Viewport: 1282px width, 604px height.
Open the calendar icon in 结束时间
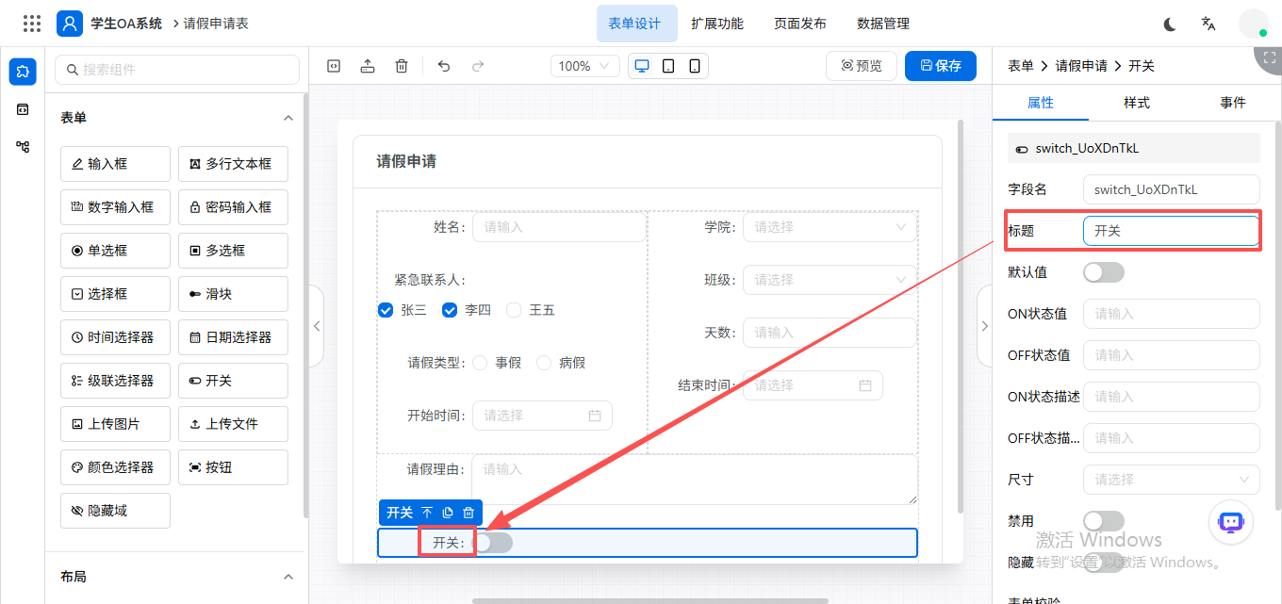865,385
